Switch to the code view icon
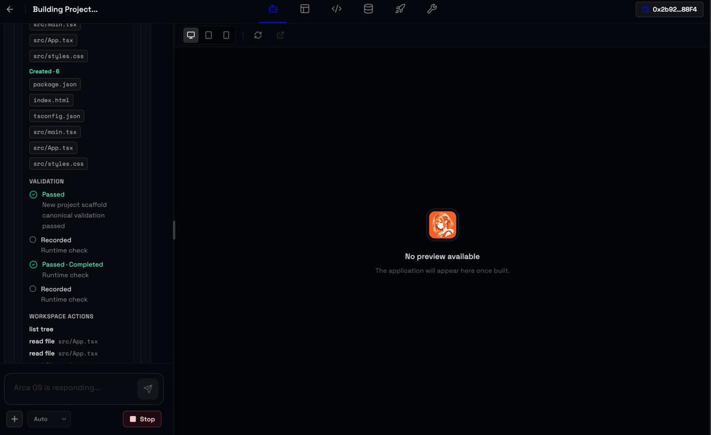This screenshot has width=711, height=435. [337, 9]
